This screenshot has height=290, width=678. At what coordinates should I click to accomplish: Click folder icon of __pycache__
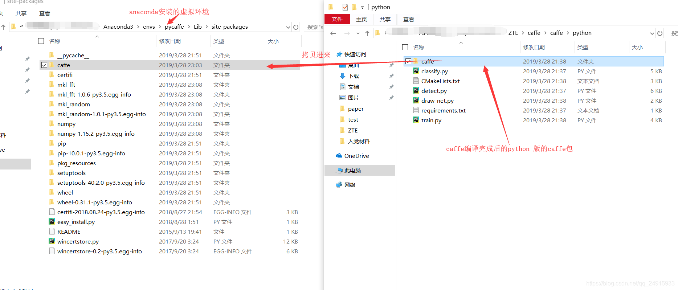tap(52, 55)
